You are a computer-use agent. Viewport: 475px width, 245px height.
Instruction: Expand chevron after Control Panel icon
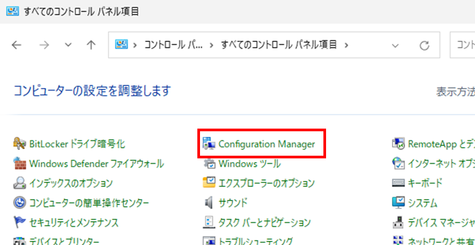[x=135, y=45]
